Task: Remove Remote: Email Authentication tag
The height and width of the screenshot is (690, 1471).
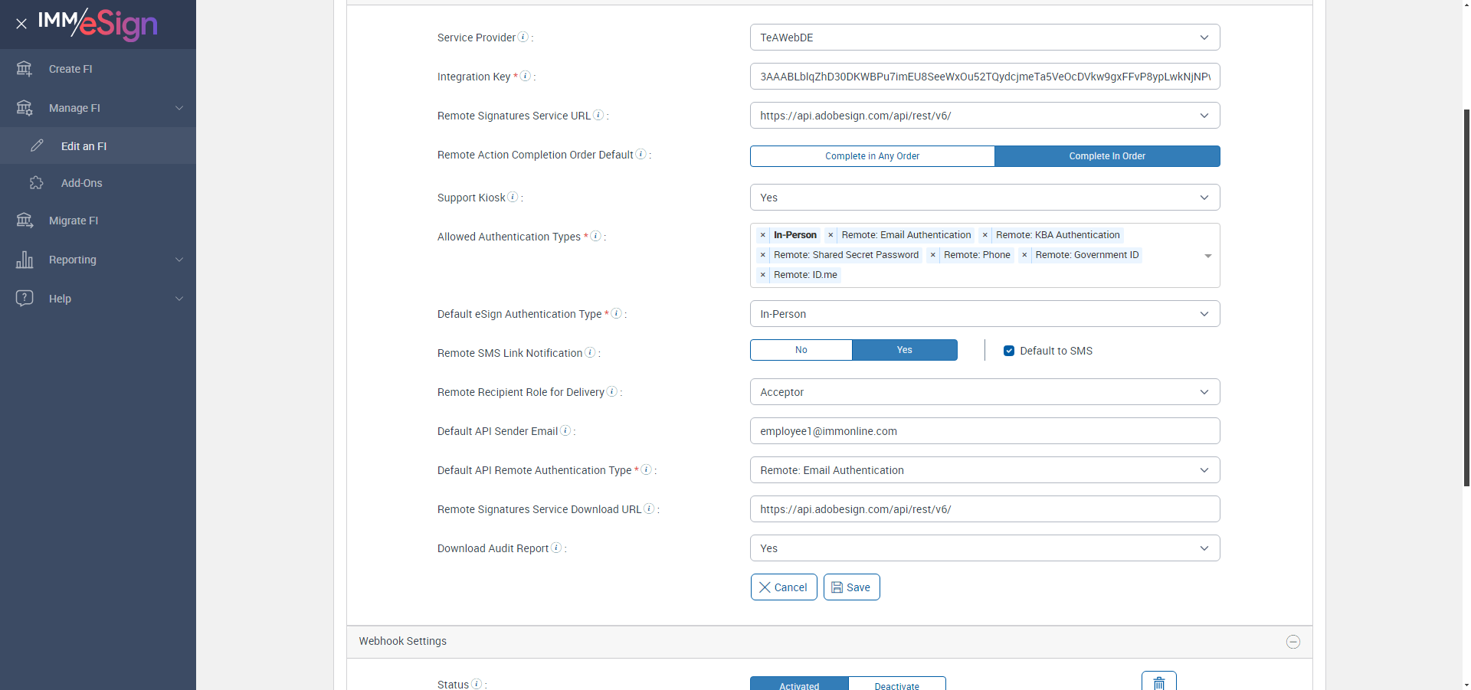Action: tap(831, 235)
